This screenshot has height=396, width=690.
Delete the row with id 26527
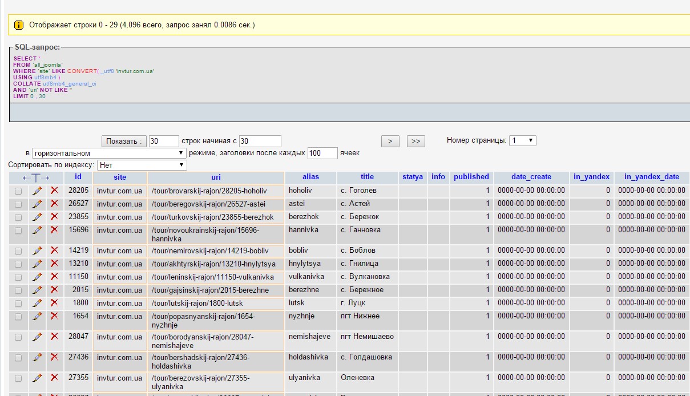coord(54,204)
